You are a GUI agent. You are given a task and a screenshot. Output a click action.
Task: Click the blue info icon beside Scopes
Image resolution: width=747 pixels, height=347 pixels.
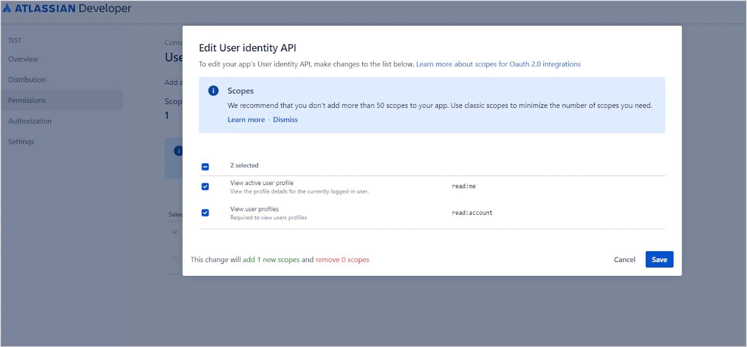coord(213,91)
